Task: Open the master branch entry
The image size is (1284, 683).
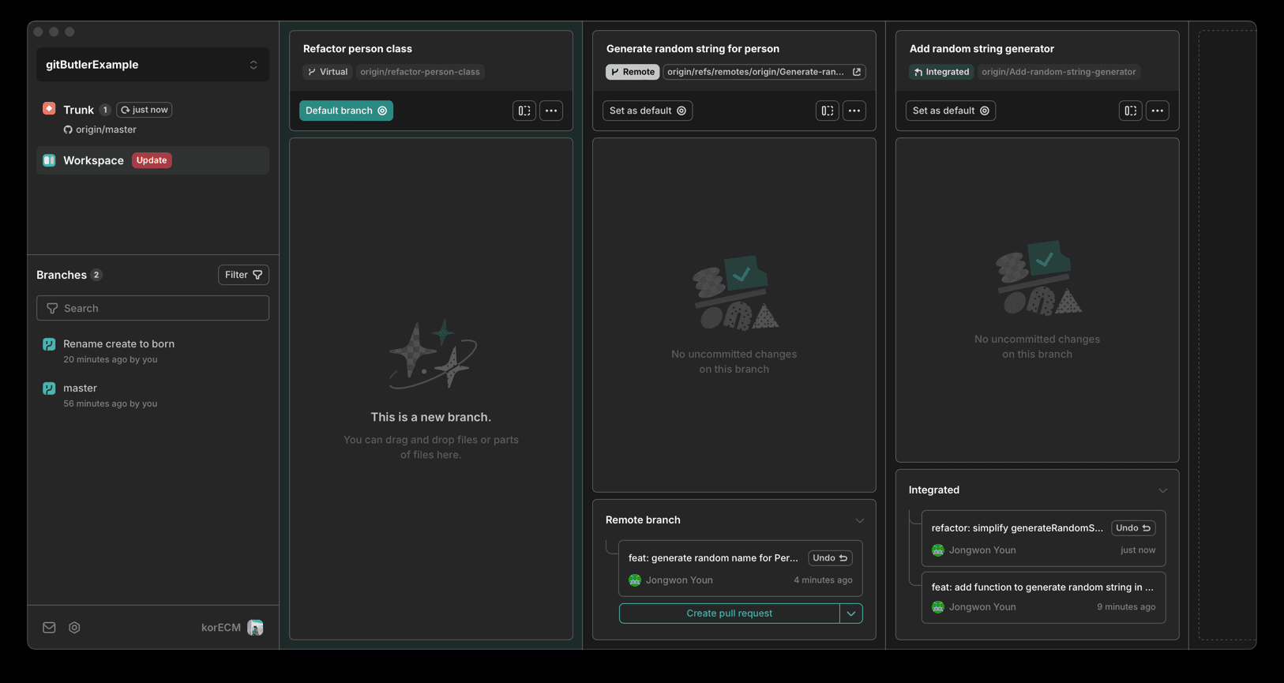Action: click(x=152, y=396)
